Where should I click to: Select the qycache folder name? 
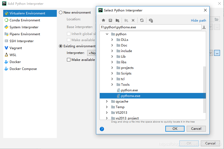pos(122,101)
